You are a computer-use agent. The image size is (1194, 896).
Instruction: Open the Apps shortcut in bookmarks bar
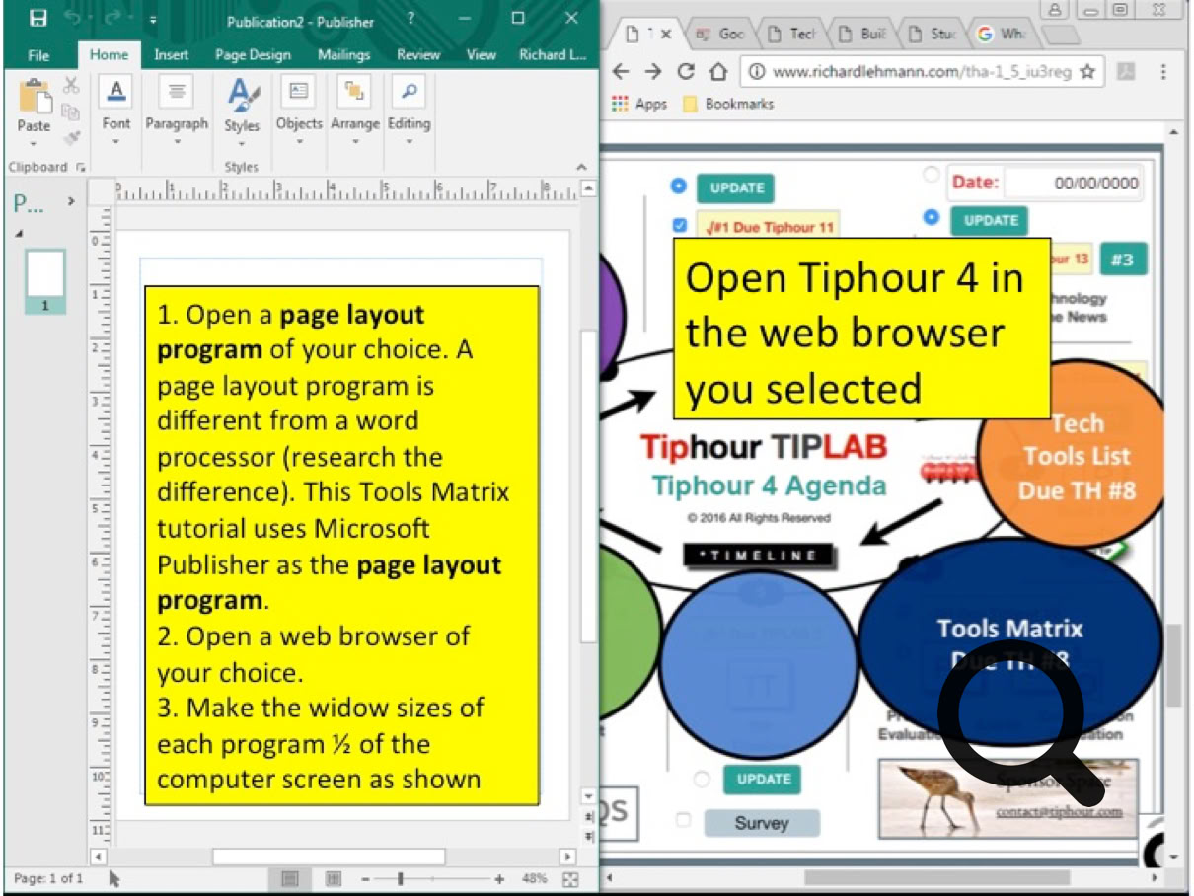pos(639,104)
